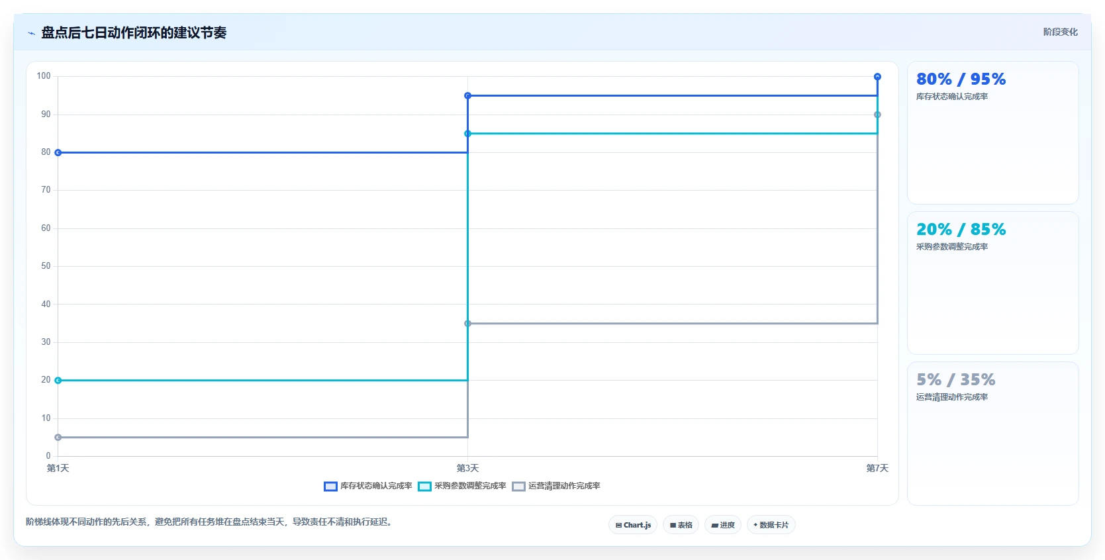Click the Chart.js tag

click(x=633, y=525)
